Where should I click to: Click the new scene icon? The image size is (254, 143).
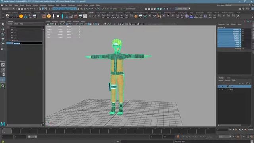(19, 9)
